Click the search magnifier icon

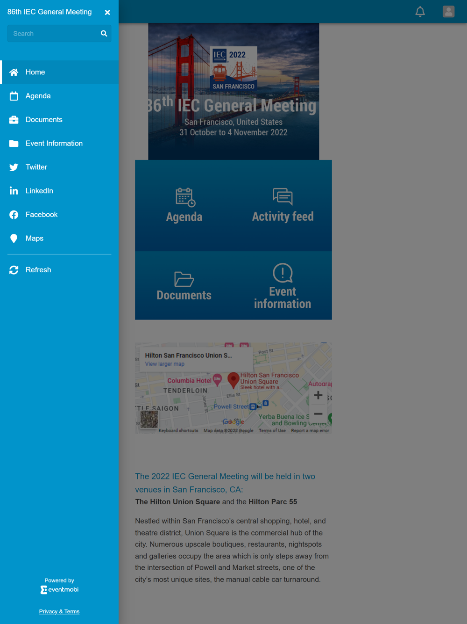pos(104,34)
